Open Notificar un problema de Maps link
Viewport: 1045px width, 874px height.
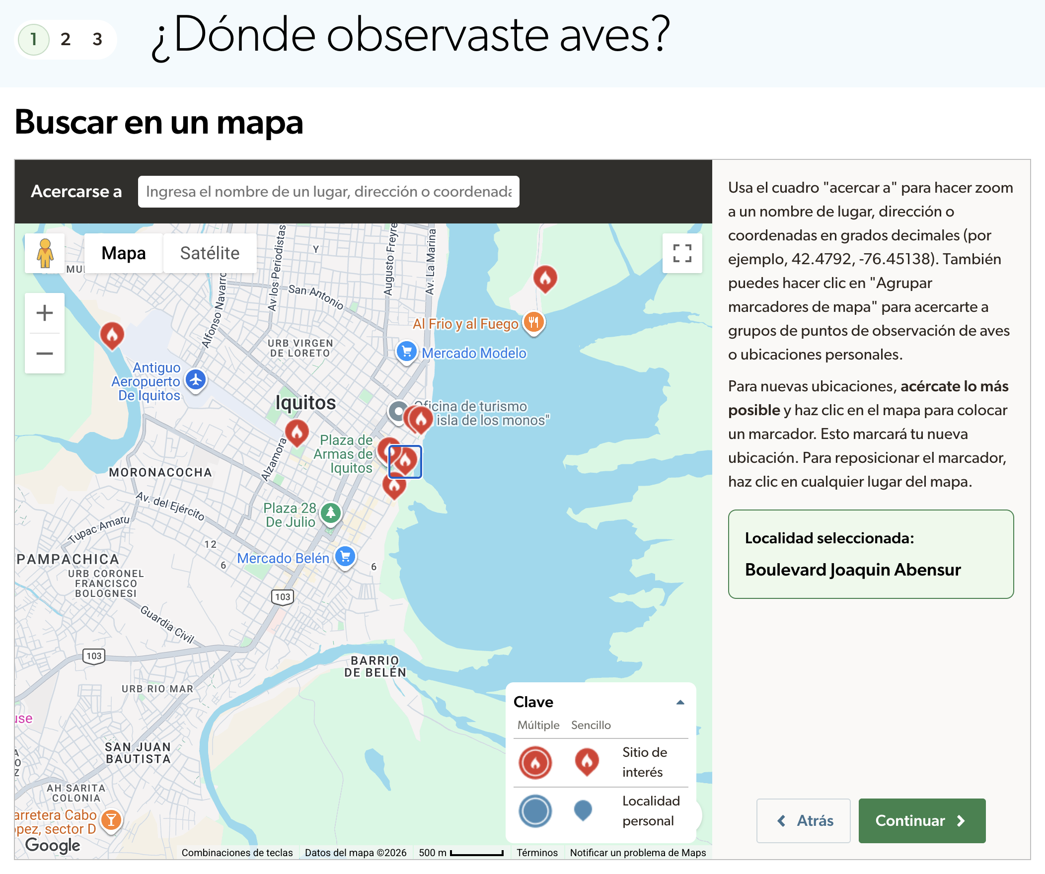[638, 853]
